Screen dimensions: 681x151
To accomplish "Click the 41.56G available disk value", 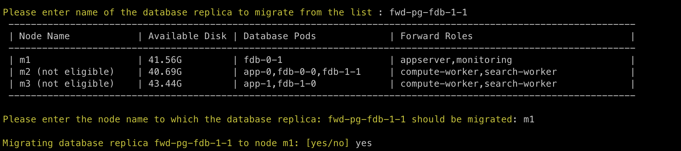I will (x=165, y=60).
